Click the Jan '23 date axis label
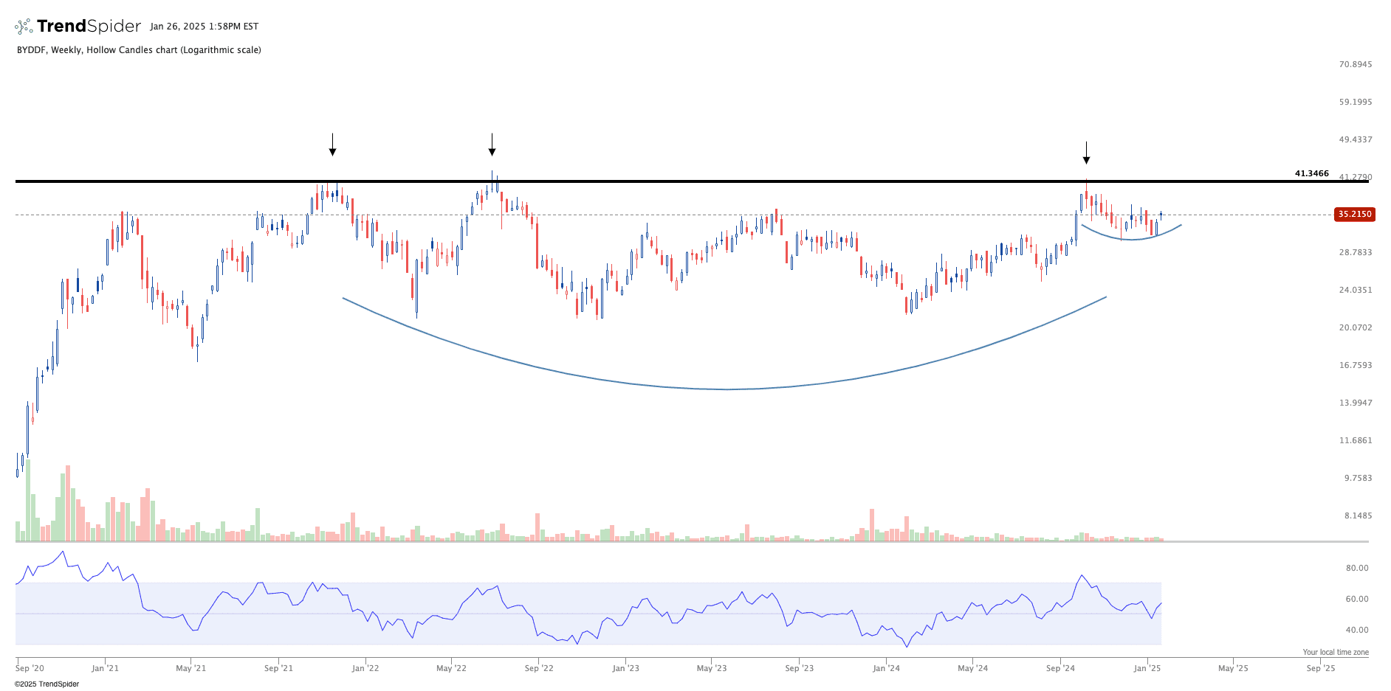 click(x=625, y=668)
